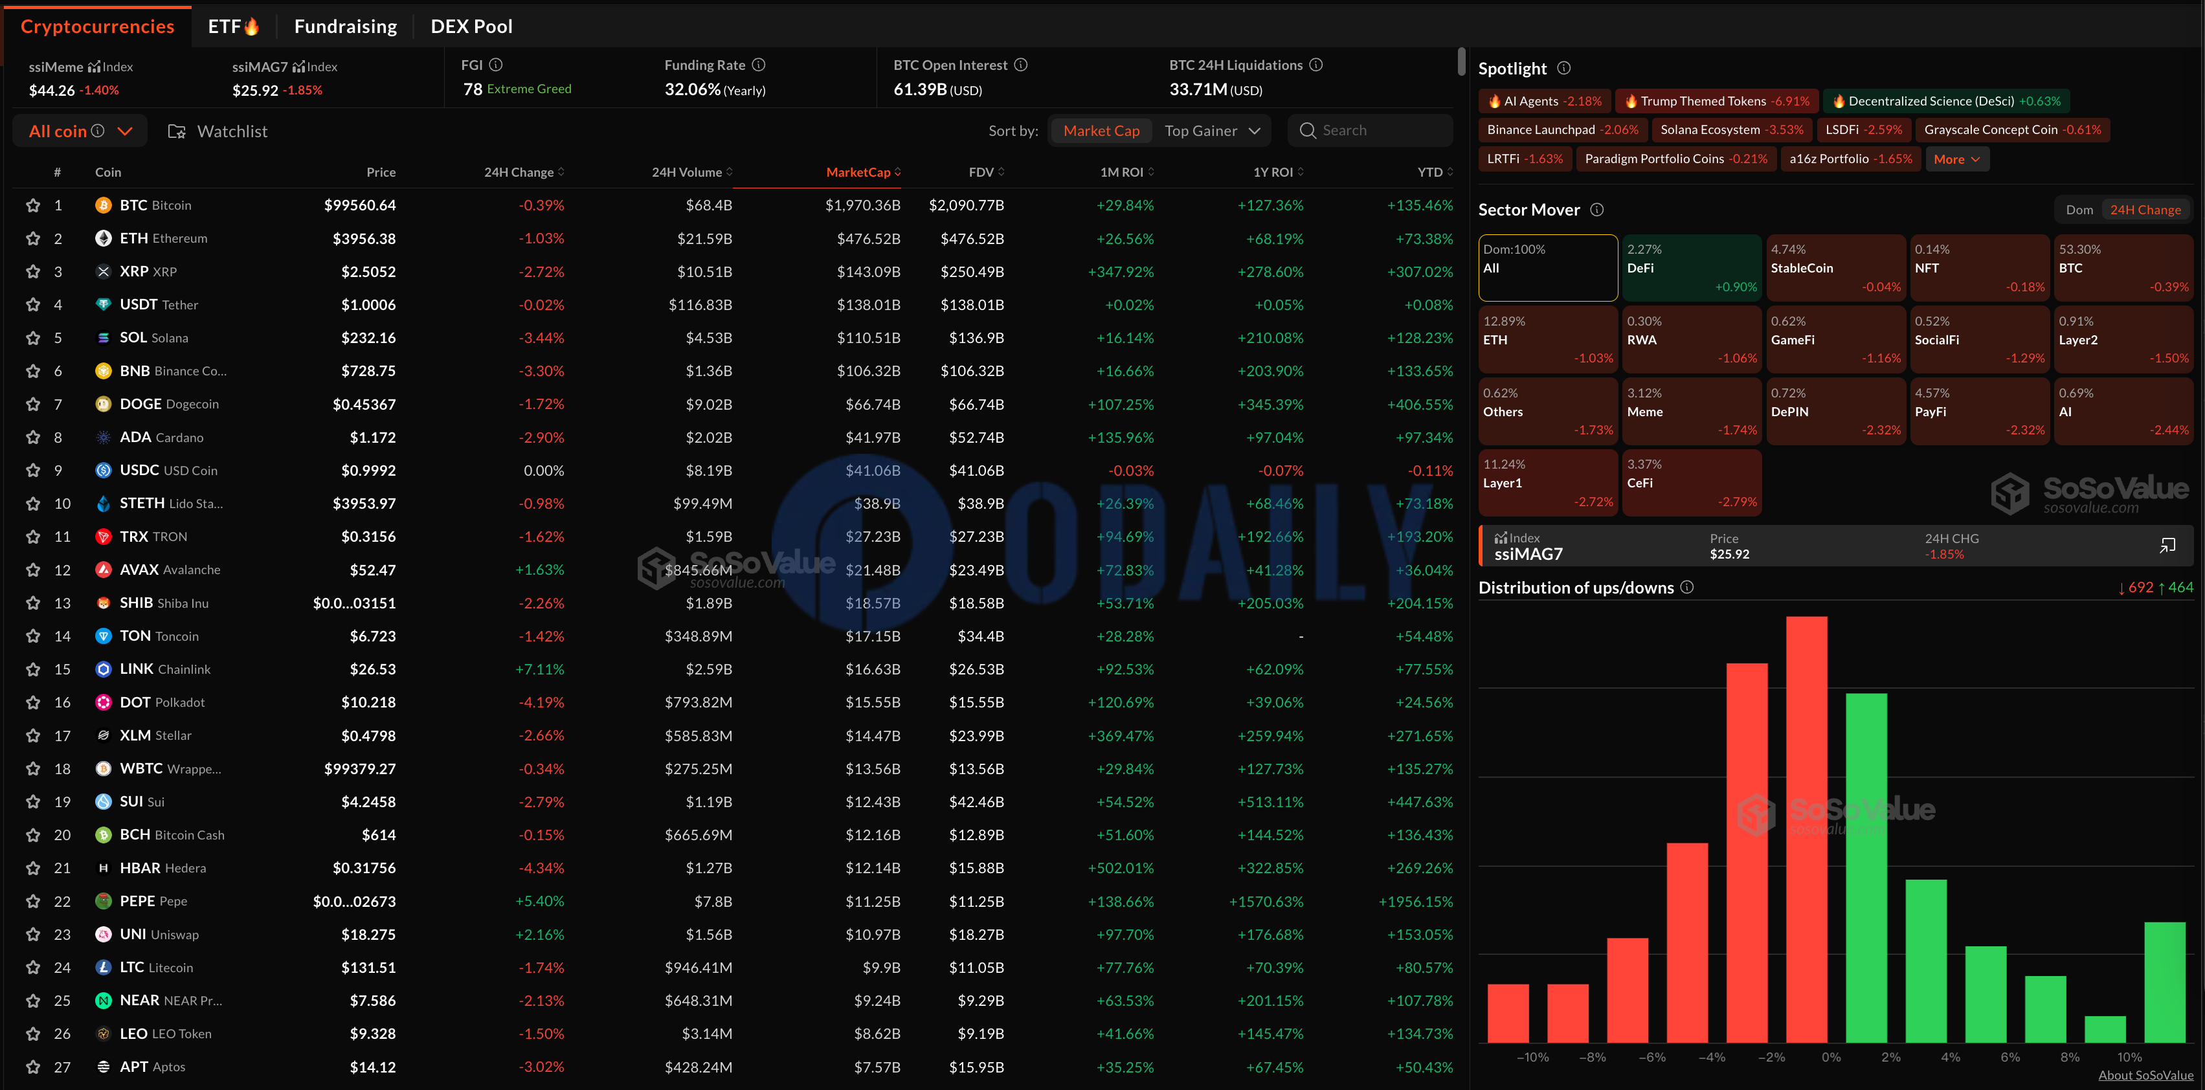Open the Grayscale Concept Coin tag
This screenshot has height=1090, width=2205.
pos(2013,130)
